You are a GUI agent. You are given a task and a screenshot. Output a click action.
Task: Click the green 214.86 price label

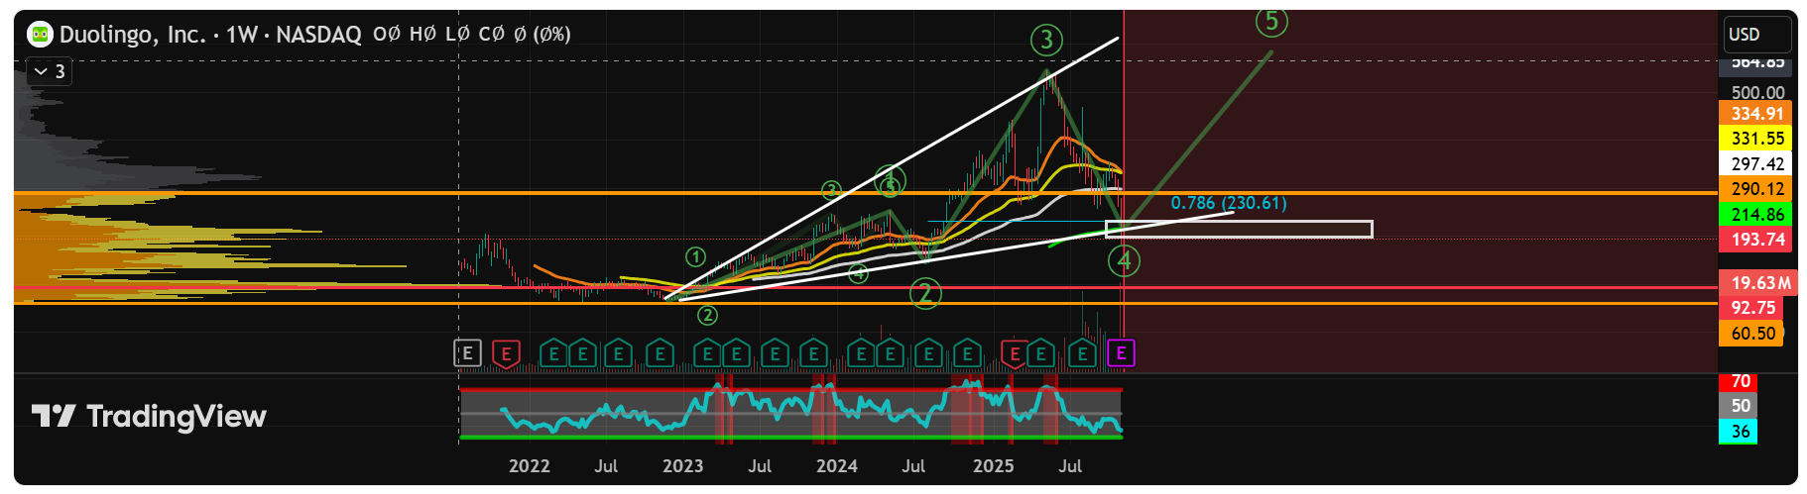[x=1757, y=214]
